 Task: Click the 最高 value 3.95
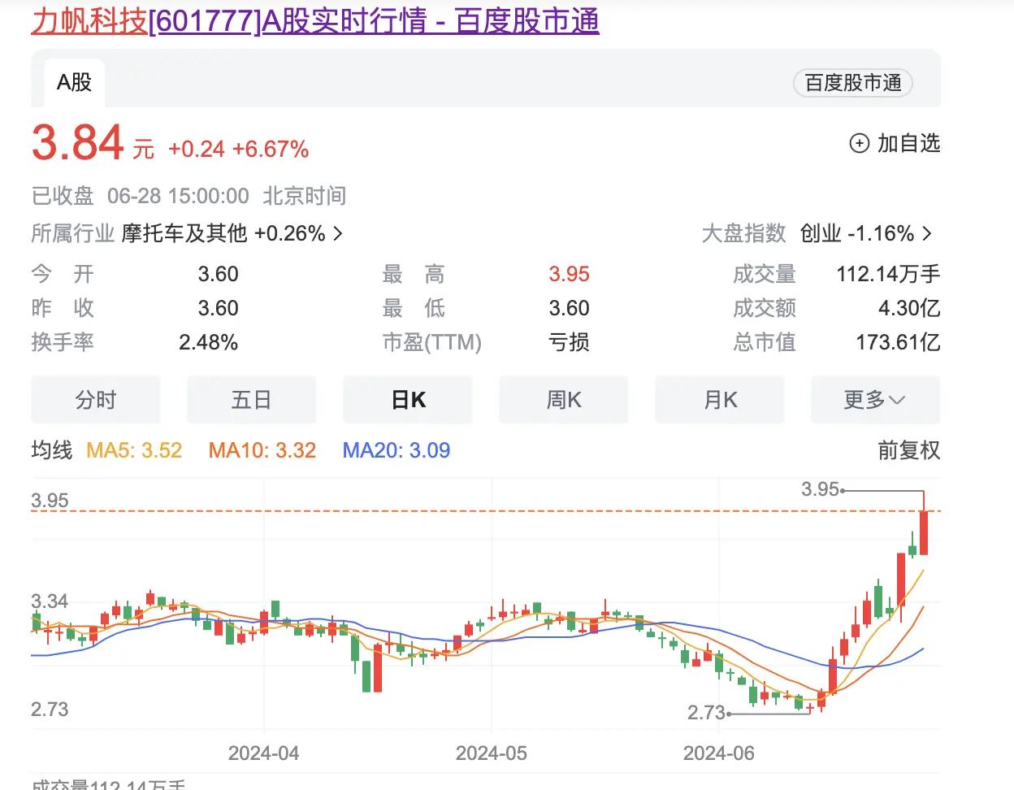569,275
